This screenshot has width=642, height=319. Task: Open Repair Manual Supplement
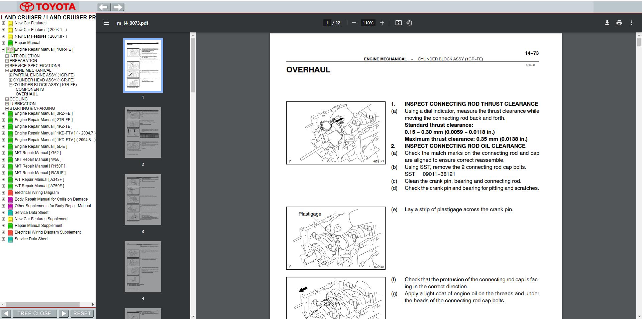[x=38, y=226]
